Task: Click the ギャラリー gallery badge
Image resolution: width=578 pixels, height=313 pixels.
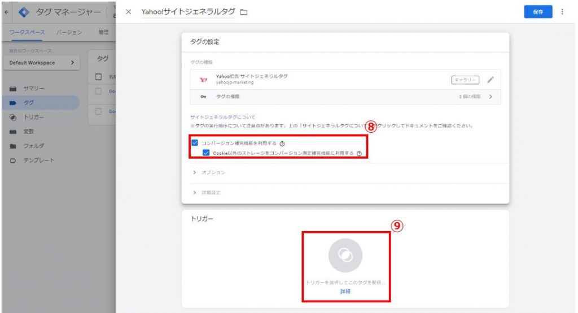Action: (465, 80)
